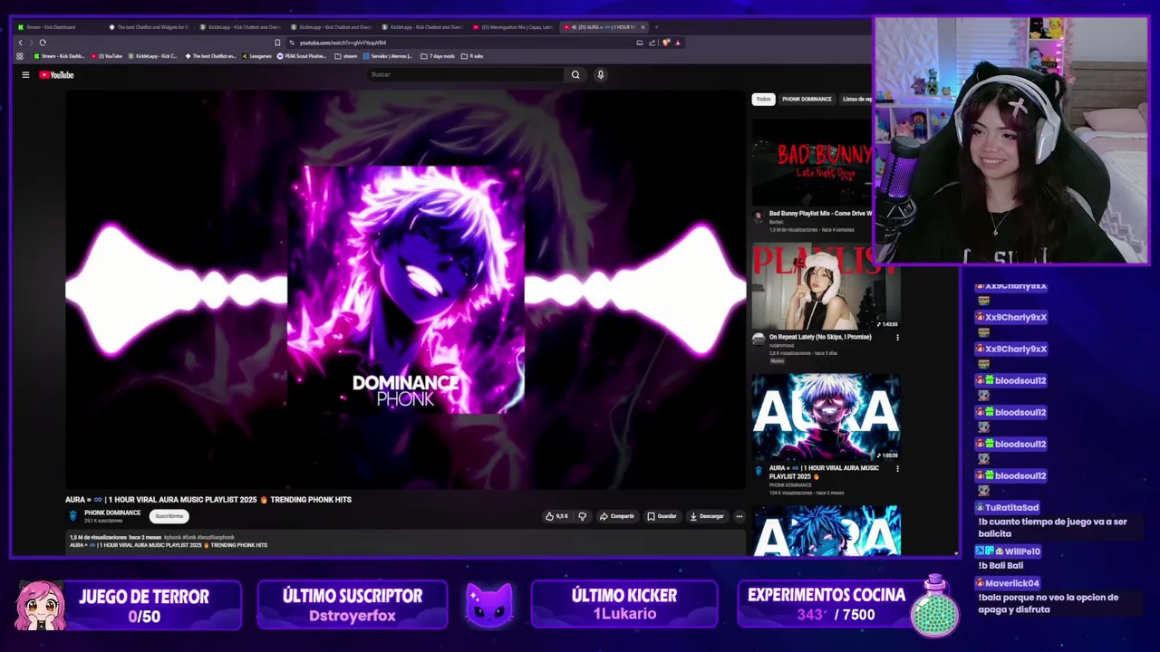Expand the R subs bookmarks folder
1160x652 pixels.
[473, 56]
